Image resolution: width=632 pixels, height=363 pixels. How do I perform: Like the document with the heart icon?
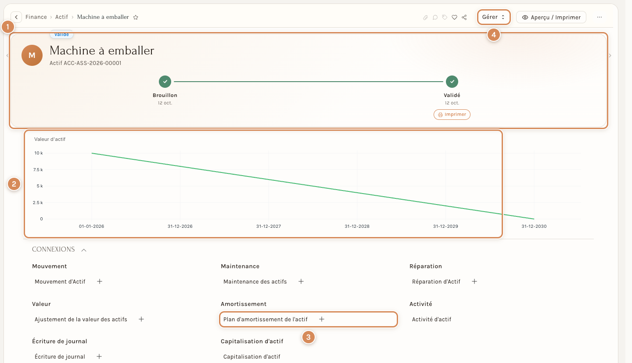(454, 18)
